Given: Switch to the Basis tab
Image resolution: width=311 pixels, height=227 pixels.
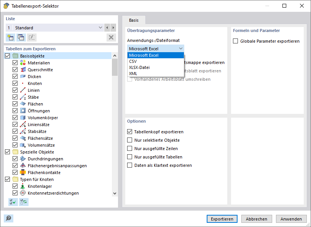Looking at the screenshot, I should [134, 20].
